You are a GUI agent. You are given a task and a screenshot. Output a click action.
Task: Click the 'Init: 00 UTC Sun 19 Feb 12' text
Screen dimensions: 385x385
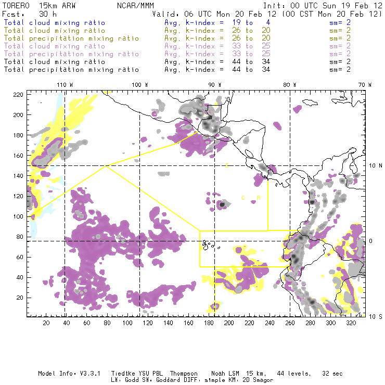[323, 5]
